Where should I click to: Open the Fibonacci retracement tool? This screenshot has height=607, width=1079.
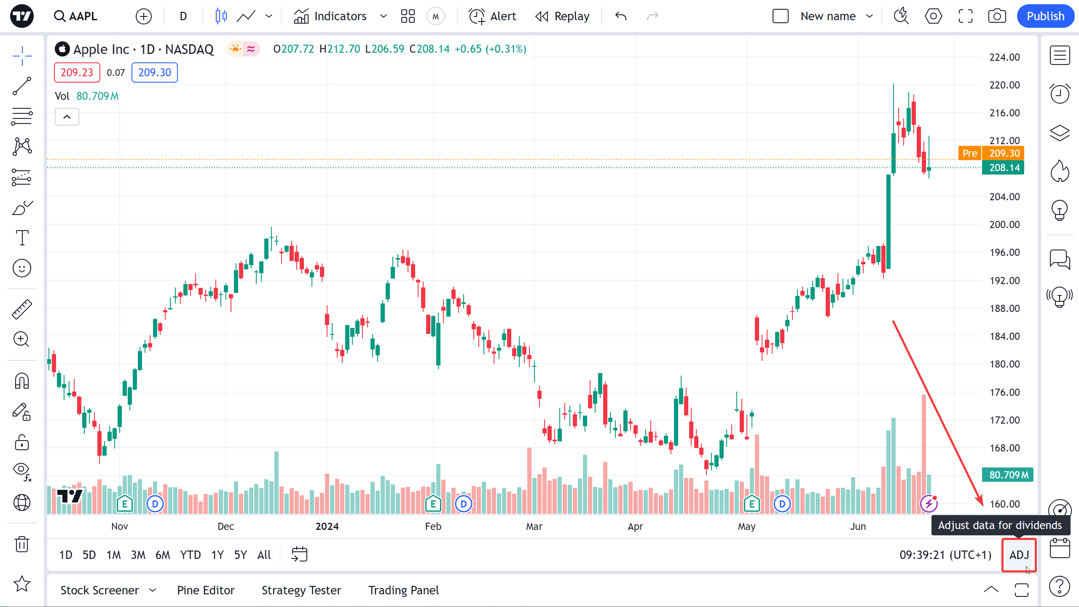point(22,116)
